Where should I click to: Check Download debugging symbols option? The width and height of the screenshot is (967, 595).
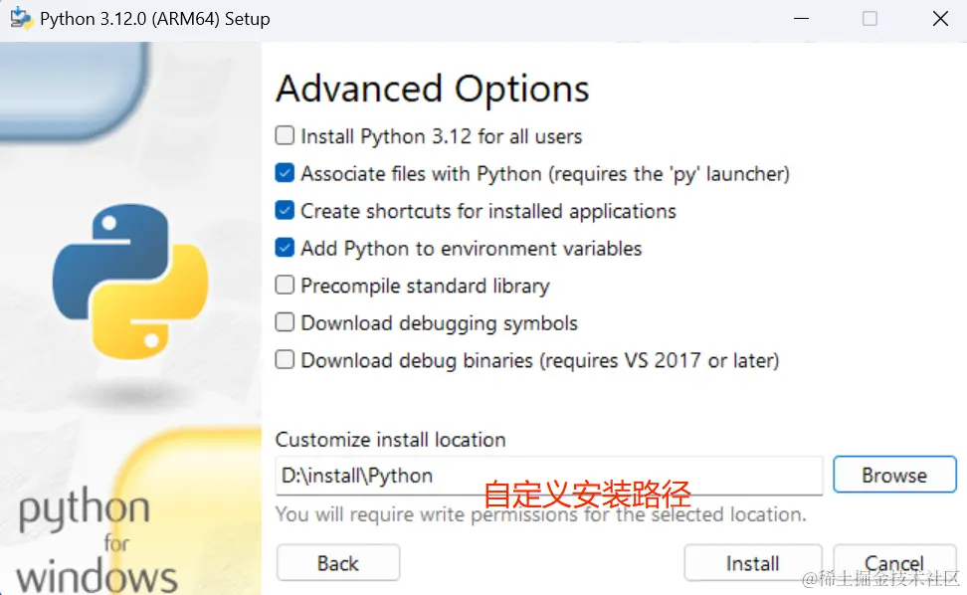(286, 322)
